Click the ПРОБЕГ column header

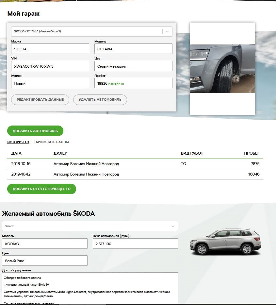pyautogui.click(x=252, y=153)
